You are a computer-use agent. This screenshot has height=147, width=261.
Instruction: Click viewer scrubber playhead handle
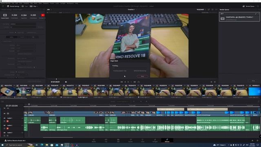pyautogui.click(x=56, y=79)
